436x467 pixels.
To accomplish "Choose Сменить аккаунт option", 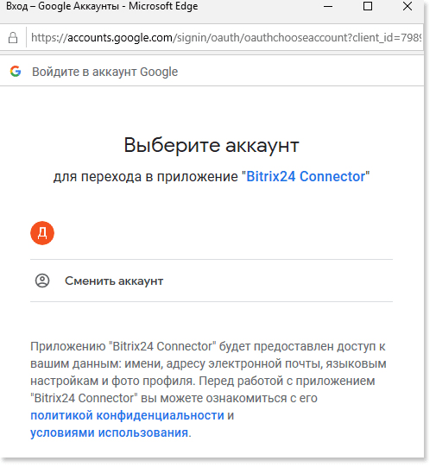I will 212,281.
